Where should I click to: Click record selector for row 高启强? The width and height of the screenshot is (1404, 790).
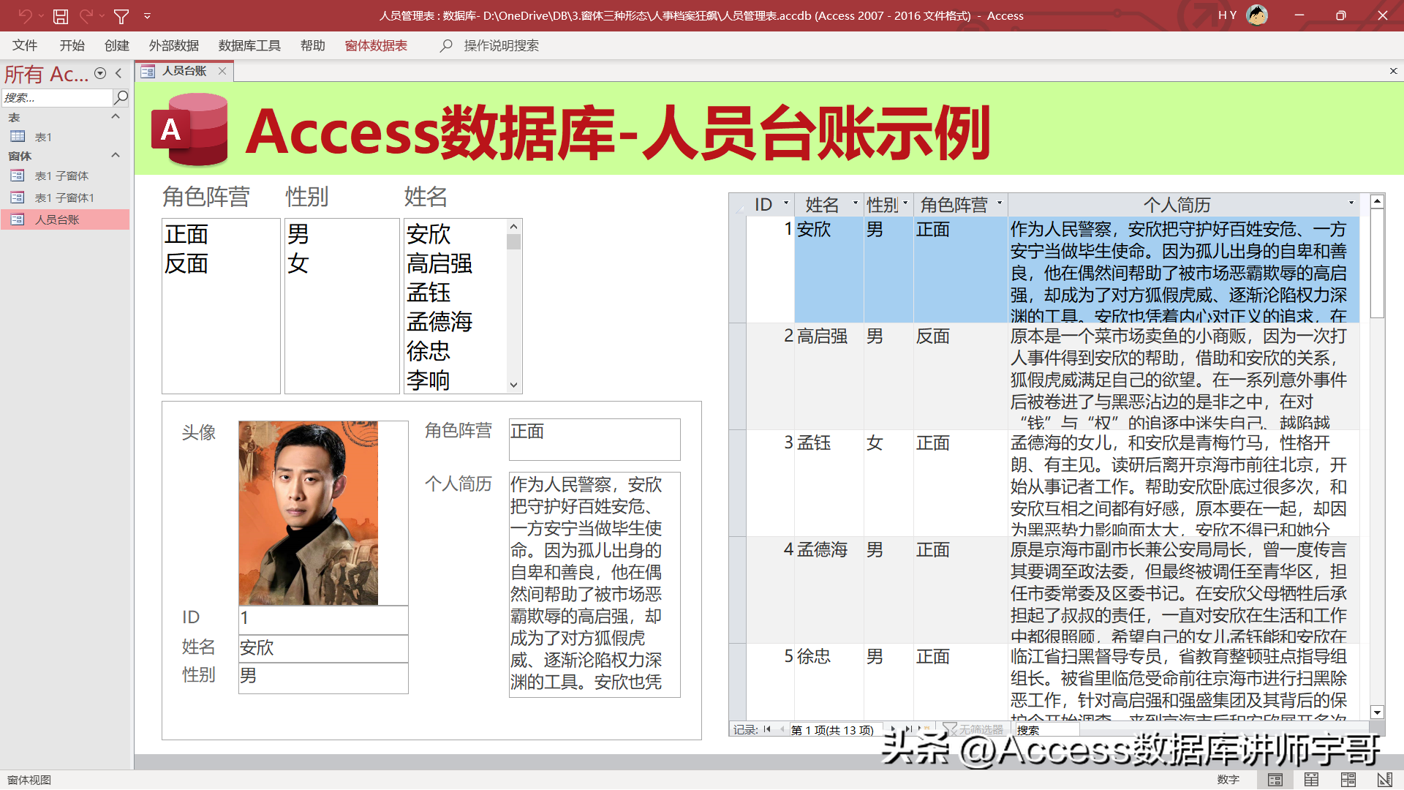[737, 376]
